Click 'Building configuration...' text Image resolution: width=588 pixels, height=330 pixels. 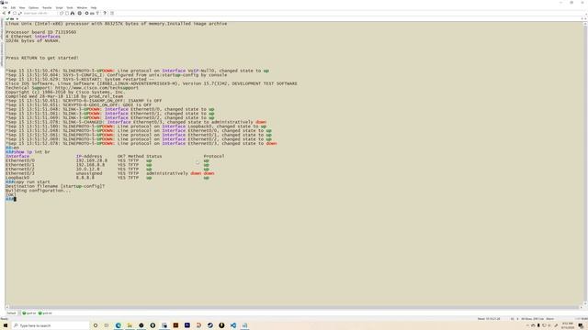38,191
